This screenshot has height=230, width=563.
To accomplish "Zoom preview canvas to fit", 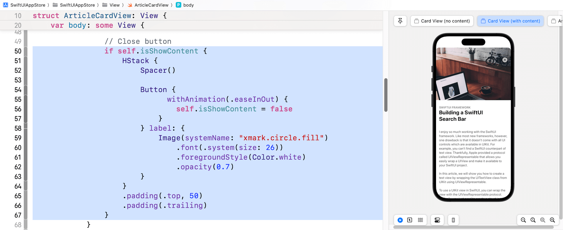I will [542, 220].
